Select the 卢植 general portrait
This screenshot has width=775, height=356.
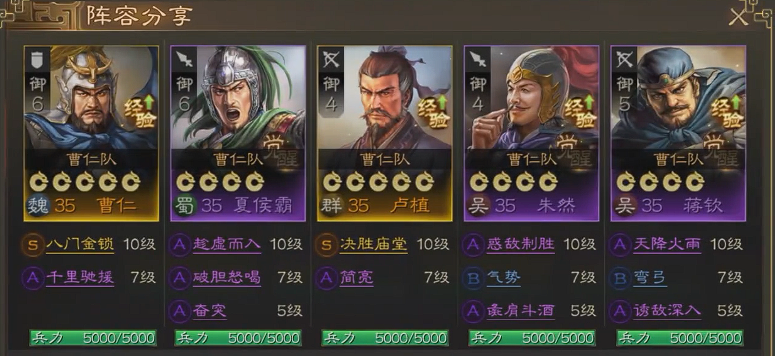(385, 98)
